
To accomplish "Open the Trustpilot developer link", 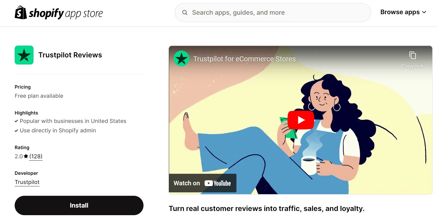I will 27,182.
